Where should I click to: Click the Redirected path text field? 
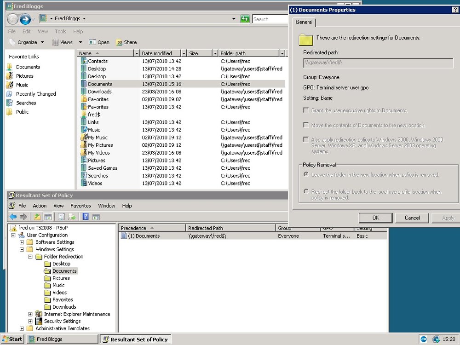pos(378,63)
